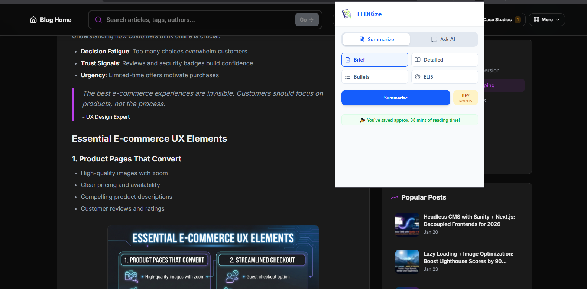Click the Case Studies notification badge

518,20
